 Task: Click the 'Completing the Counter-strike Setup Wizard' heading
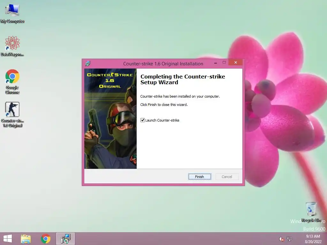[x=183, y=79]
